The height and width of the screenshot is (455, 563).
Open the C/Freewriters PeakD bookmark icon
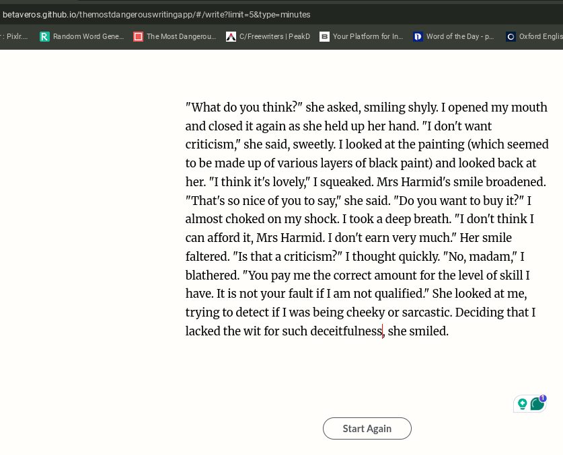tap(231, 36)
